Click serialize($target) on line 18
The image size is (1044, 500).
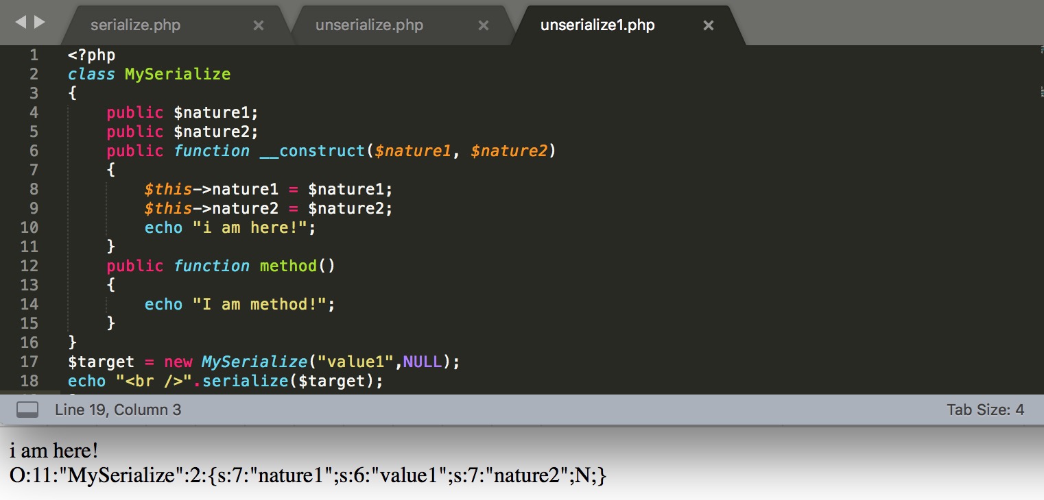pos(288,381)
